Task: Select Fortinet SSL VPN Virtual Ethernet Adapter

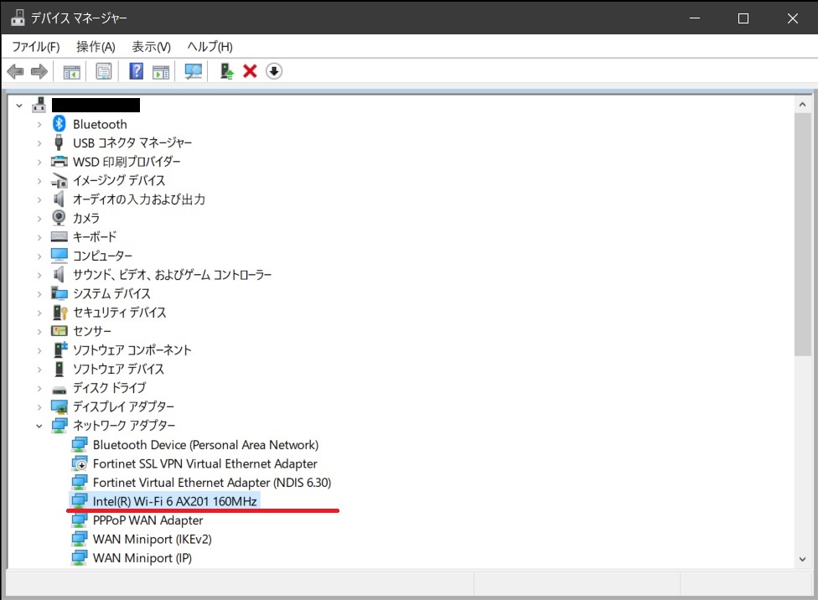Action: coord(204,463)
